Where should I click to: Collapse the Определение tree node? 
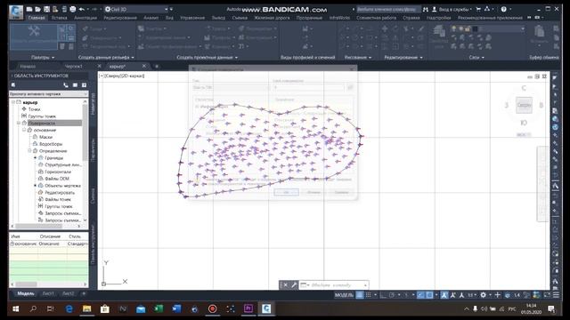29,150
